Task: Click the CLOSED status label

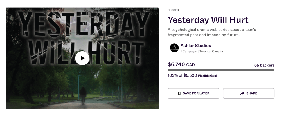Action: coord(173,10)
